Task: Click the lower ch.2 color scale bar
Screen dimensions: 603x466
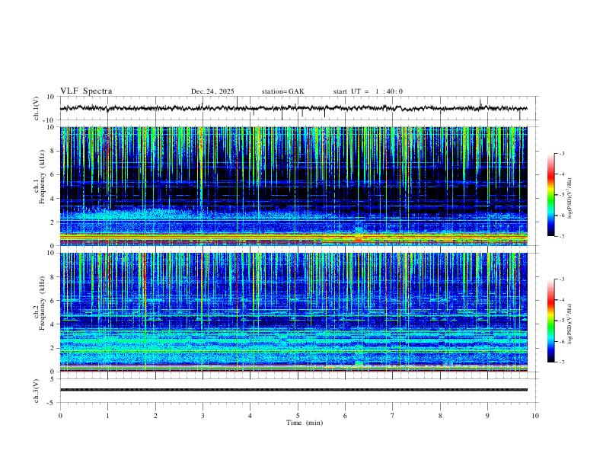Action: point(551,321)
